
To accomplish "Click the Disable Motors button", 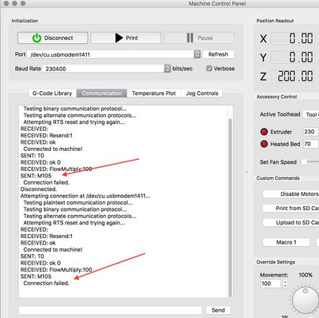I will pos(291,194).
